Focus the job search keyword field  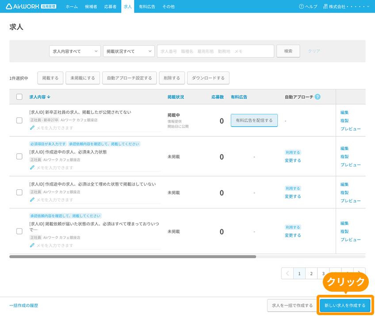pos(215,51)
